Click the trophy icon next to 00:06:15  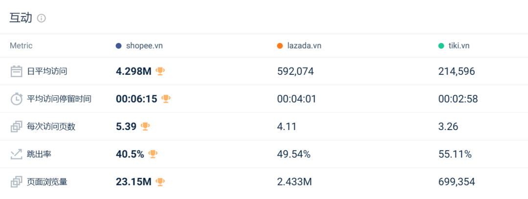[166, 99]
